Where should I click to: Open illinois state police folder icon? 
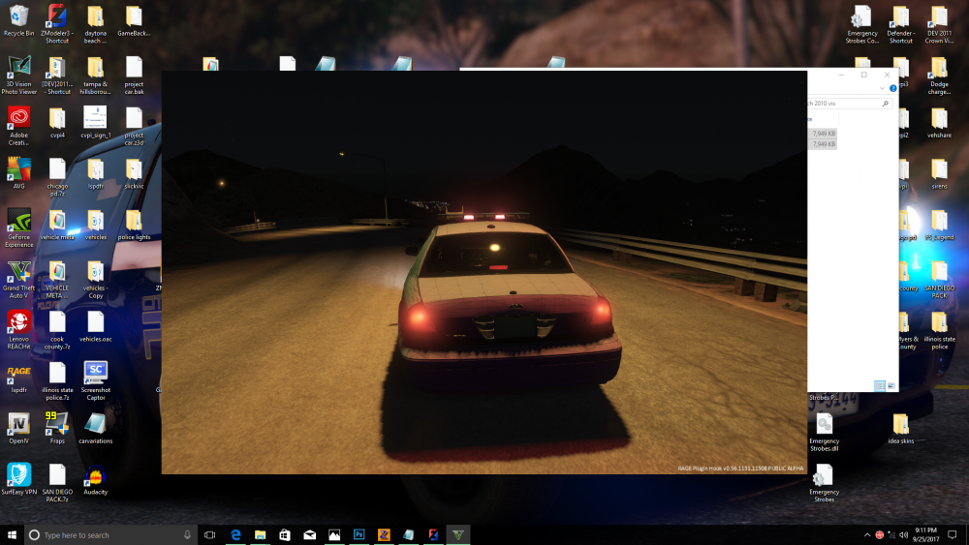(x=939, y=329)
